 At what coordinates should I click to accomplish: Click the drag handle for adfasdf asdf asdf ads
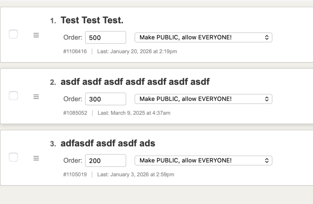(36, 158)
